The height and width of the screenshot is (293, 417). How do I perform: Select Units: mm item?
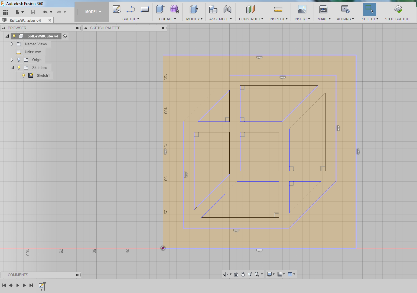pos(33,52)
